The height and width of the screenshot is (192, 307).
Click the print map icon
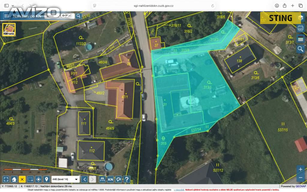coord(300,28)
